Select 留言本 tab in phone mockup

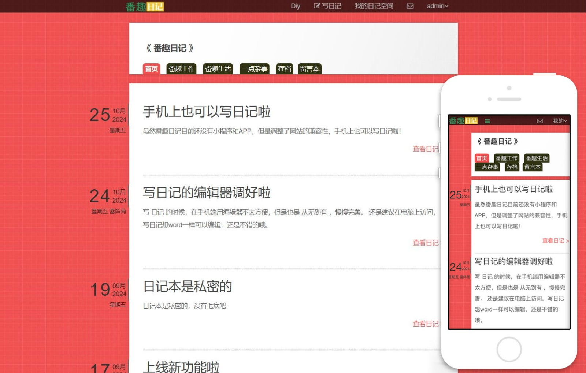(x=533, y=167)
